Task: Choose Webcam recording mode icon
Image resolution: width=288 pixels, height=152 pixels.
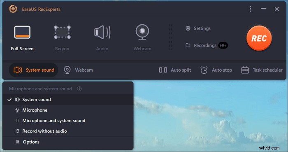Action: point(142,33)
